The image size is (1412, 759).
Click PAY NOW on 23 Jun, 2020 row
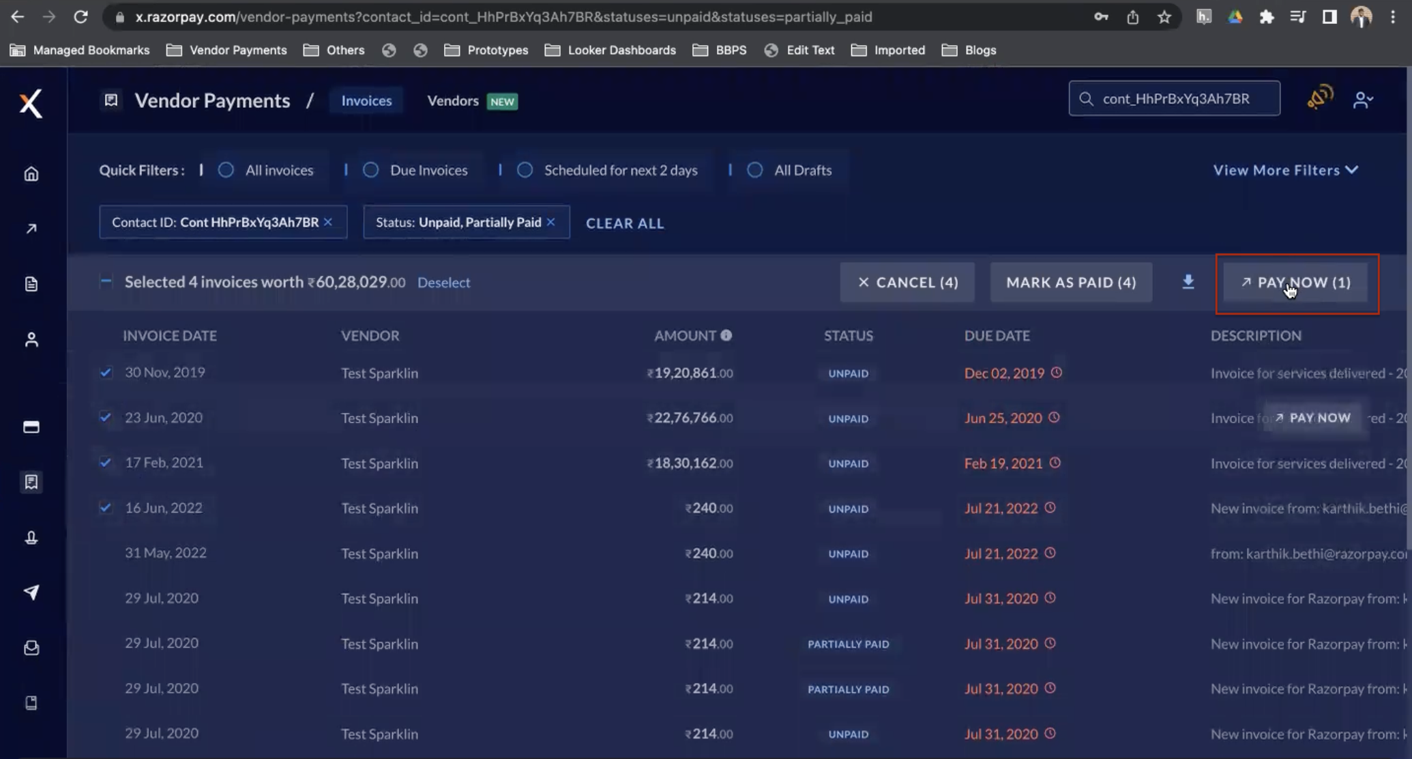1313,418
